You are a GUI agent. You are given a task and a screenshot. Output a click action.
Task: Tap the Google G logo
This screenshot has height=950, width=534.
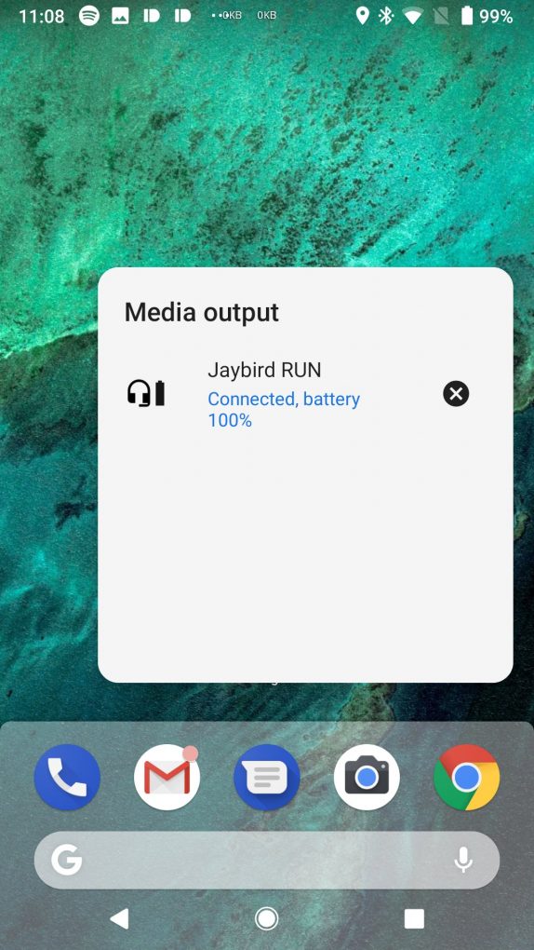(67, 861)
